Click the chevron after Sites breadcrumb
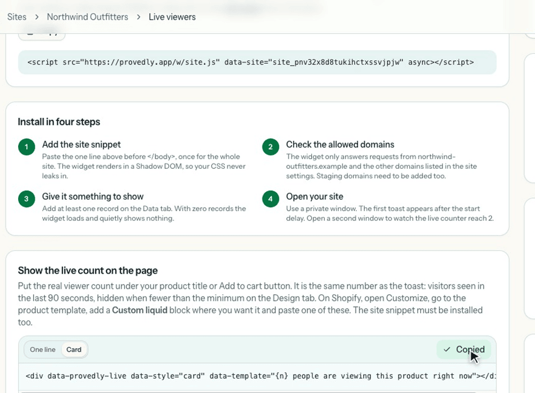Image resolution: width=535 pixels, height=393 pixels. (36, 17)
